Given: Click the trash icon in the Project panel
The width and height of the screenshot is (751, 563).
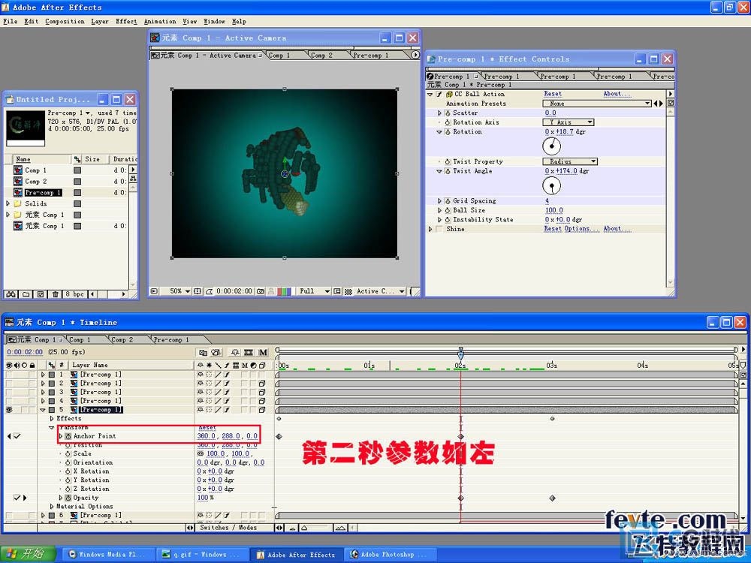Looking at the screenshot, I should [x=55, y=294].
